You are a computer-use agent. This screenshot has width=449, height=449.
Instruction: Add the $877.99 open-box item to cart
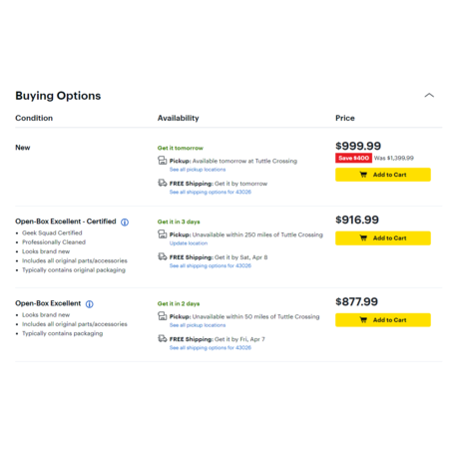coord(383,320)
